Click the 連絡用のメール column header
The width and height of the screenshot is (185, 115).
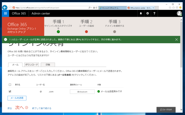point(76,85)
